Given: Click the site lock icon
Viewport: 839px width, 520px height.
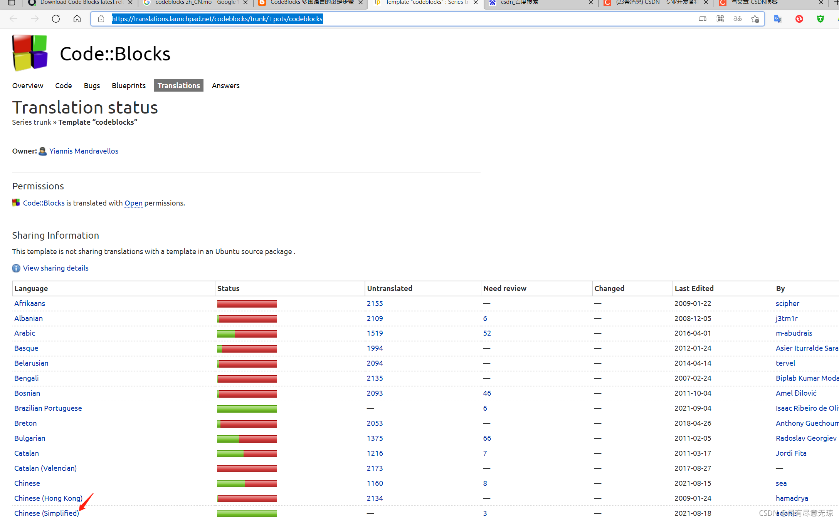Looking at the screenshot, I should (101, 18).
